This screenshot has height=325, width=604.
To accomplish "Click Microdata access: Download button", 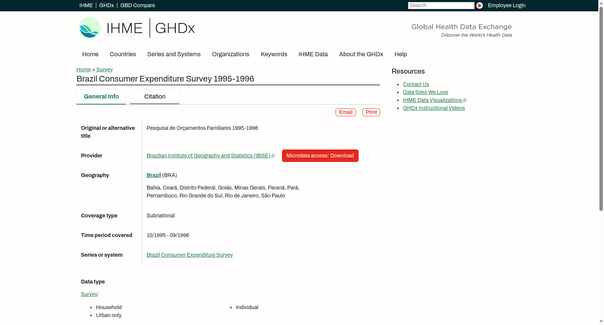I will pos(320,156).
